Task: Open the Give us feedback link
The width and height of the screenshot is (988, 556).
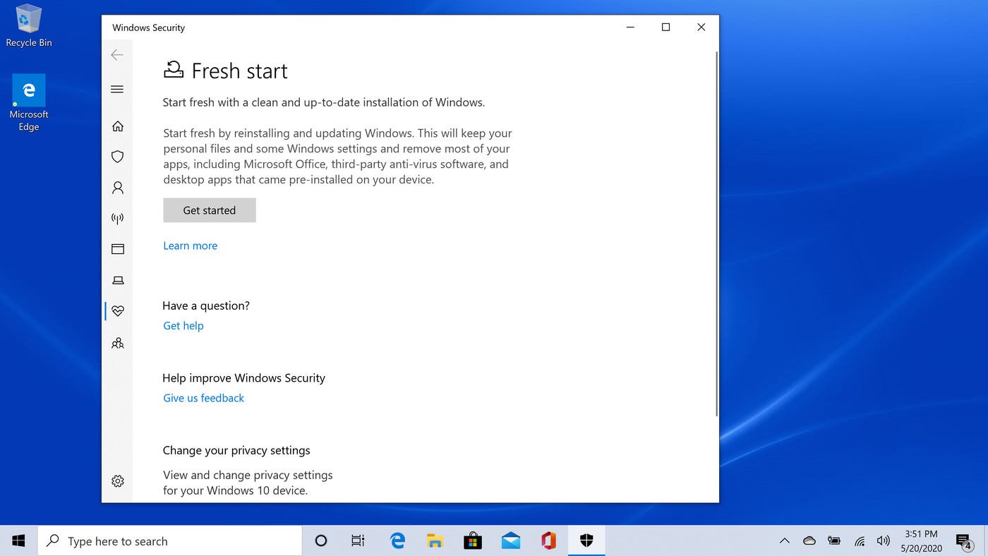Action: [204, 398]
